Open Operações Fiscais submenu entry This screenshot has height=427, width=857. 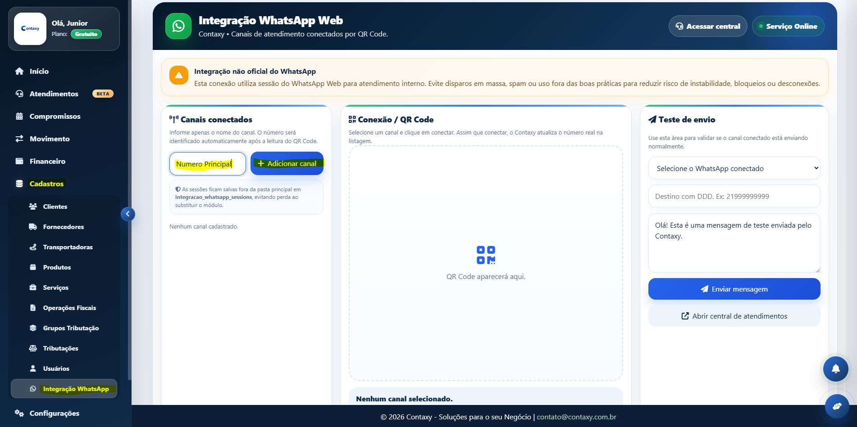click(x=64, y=308)
